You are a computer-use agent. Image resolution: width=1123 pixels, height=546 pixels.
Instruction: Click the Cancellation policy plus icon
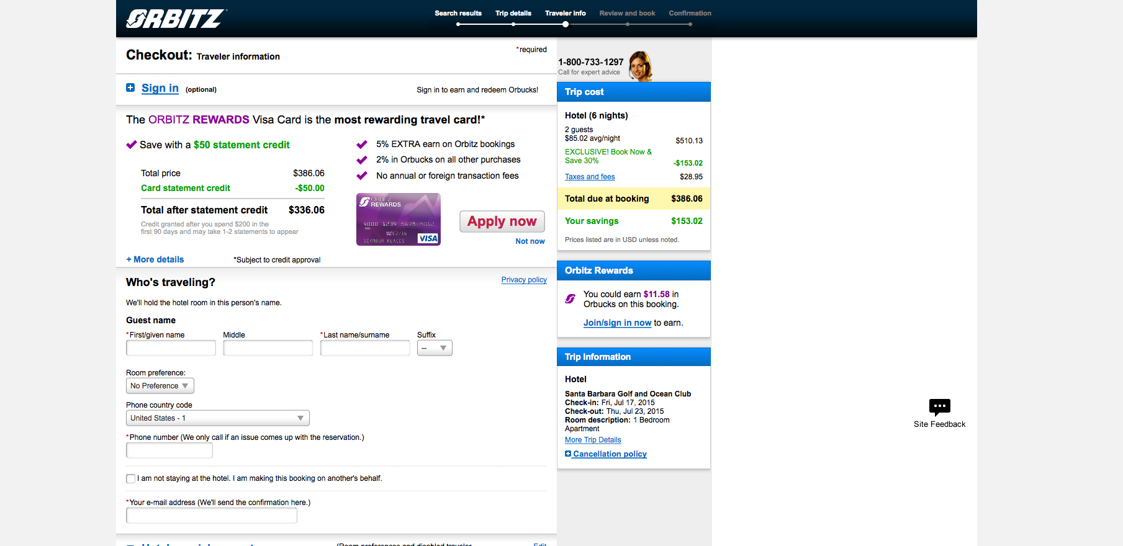pyautogui.click(x=568, y=454)
